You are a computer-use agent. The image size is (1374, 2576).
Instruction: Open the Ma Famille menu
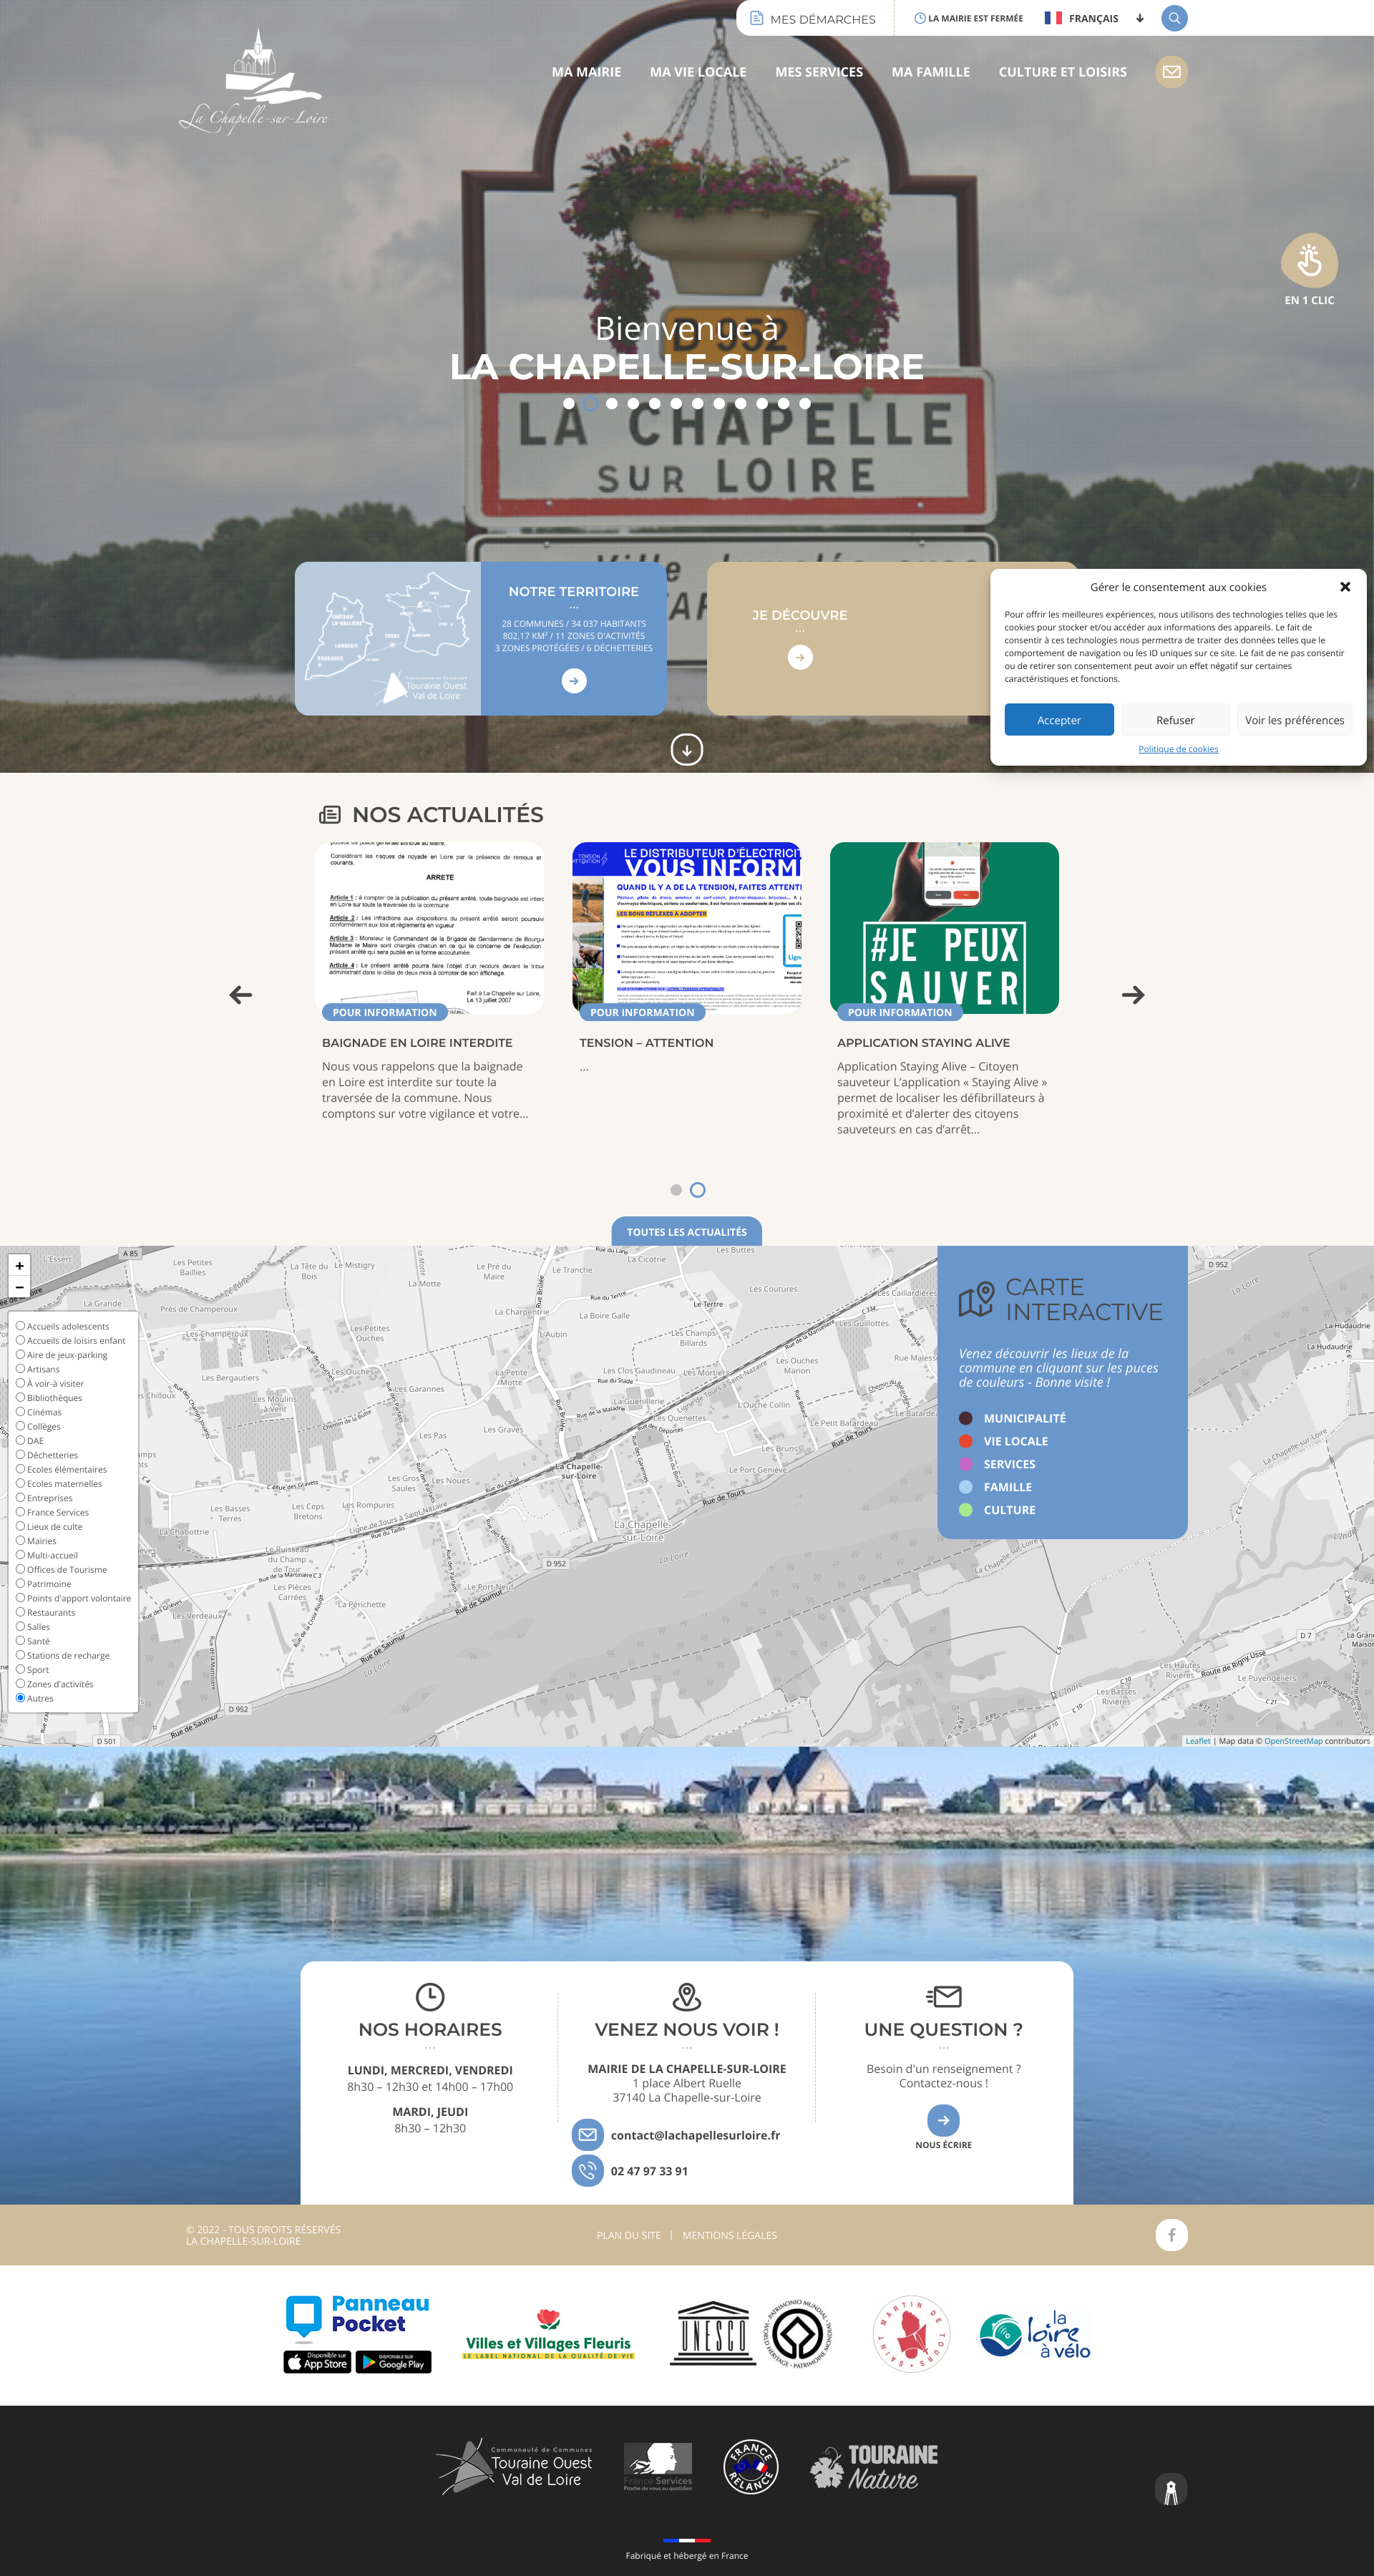point(931,72)
